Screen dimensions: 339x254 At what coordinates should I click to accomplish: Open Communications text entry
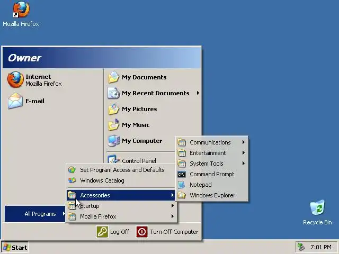[x=210, y=142]
